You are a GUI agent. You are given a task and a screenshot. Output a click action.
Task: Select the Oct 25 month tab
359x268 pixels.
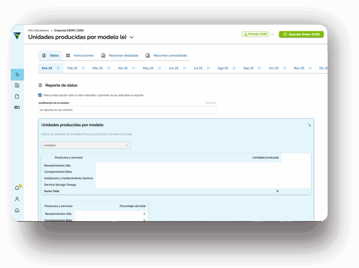(273, 68)
